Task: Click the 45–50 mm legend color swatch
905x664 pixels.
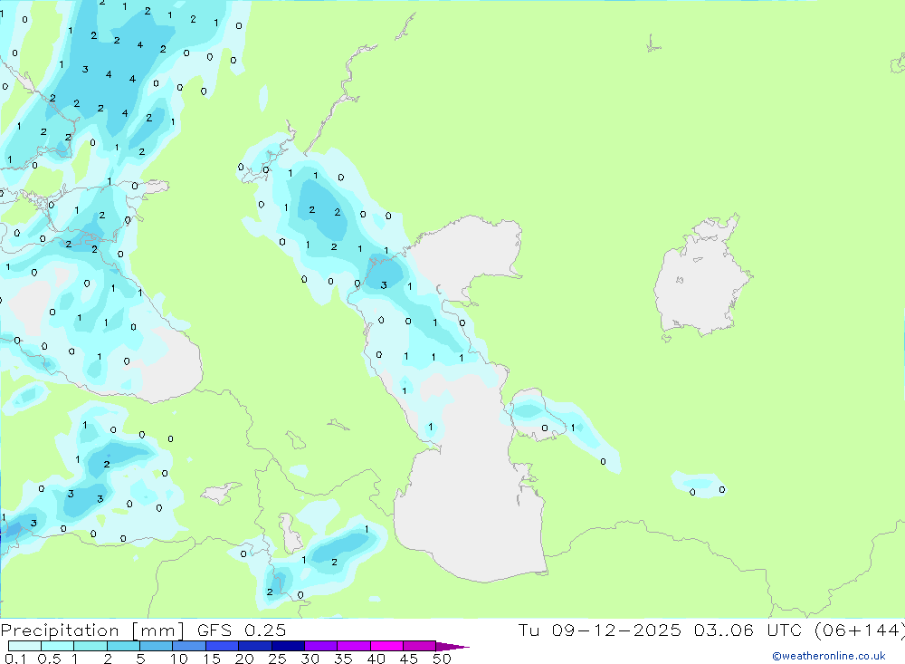Action: (420, 646)
